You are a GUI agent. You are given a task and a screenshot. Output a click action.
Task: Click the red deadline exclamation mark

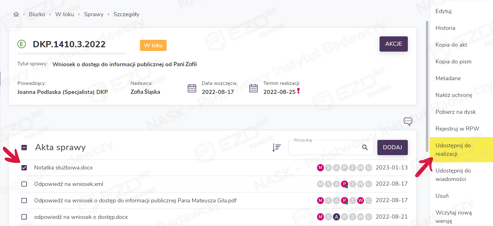pyautogui.click(x=298, y=91)
